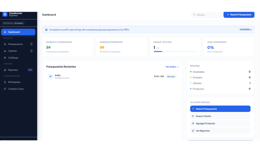Image resolution: width=260 pixels, height=152 pixels.
Task: Click the Reportes chart icon in sidebar
Action: (5, 70)
